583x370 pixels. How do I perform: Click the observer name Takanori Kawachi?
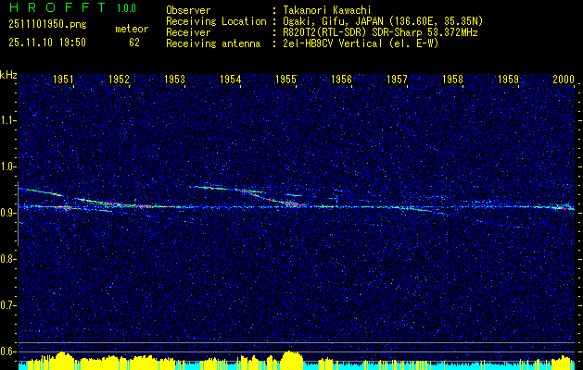point(327,10)
